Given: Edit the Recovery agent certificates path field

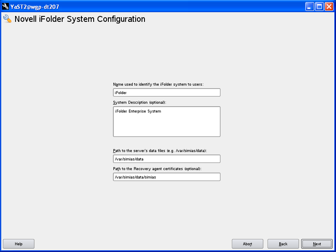Looking at the screenshot, I should [x=167, y=177].
